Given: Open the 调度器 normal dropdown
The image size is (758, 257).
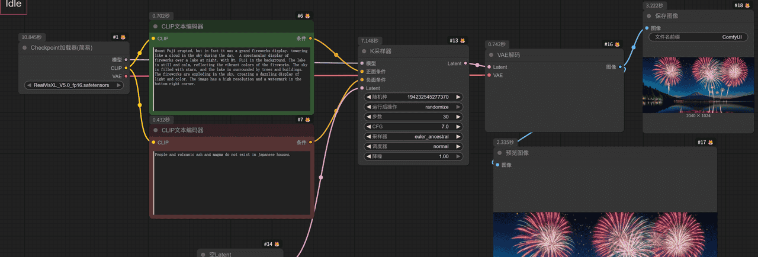Looking at the screenshot, I should tap(414, 146).
